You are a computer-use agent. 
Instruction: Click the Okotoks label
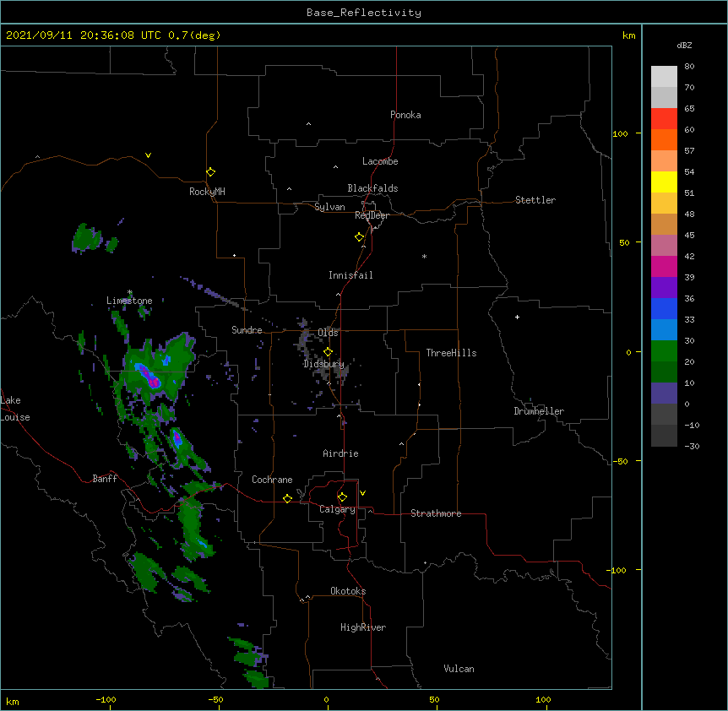point(348,591)
